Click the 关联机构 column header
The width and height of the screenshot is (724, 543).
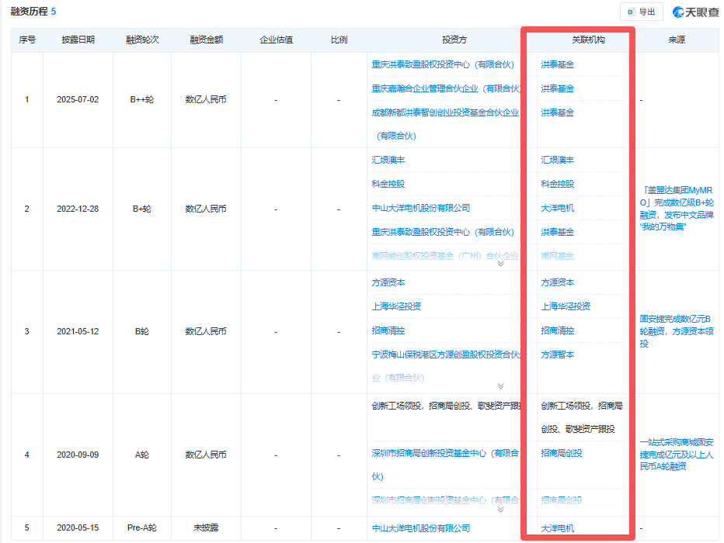588,40
